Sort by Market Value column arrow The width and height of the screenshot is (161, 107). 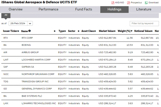[116, 31]
